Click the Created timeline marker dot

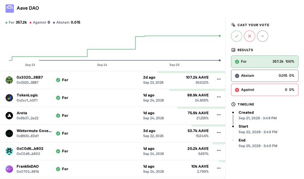pos(233,112)
